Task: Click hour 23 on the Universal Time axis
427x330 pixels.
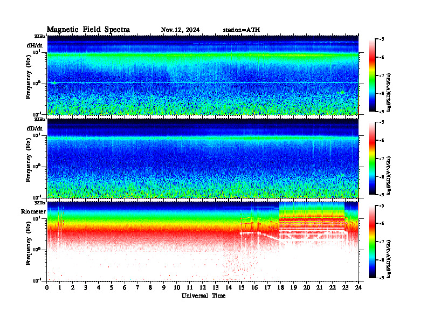Action: point(346,288)
